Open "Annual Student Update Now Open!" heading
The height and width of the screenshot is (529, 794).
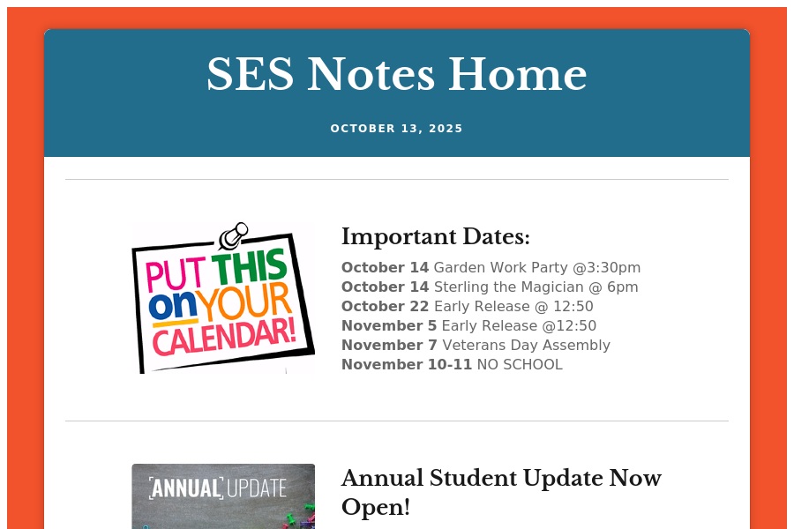[500, 492]
